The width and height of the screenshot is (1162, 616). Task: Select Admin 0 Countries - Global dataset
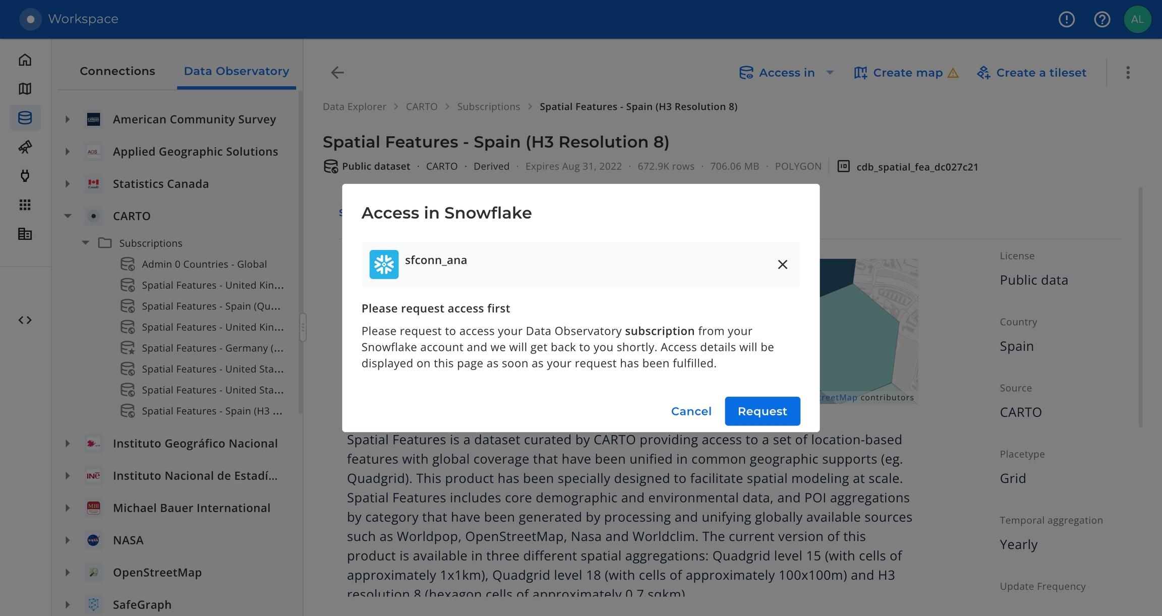tap(204, 264)
